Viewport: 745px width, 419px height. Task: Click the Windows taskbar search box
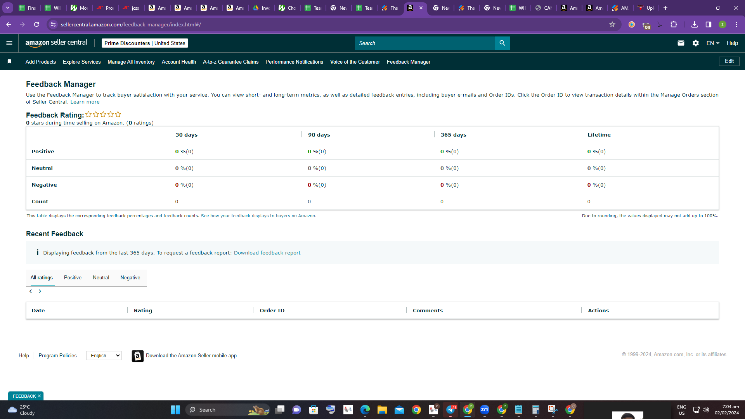pyautogui.click(x=227, y=410)
